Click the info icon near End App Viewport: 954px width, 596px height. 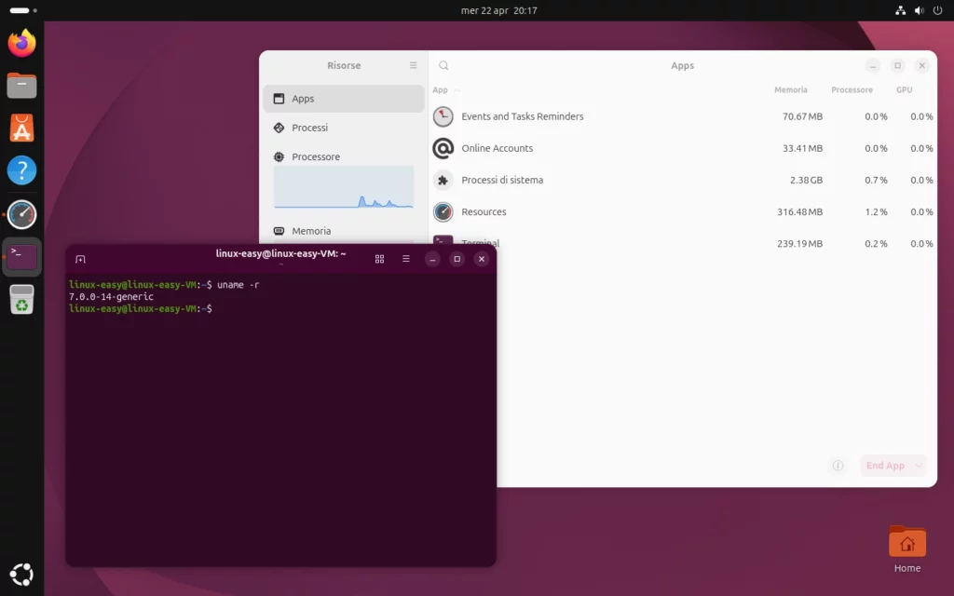[x=838, y=465]
